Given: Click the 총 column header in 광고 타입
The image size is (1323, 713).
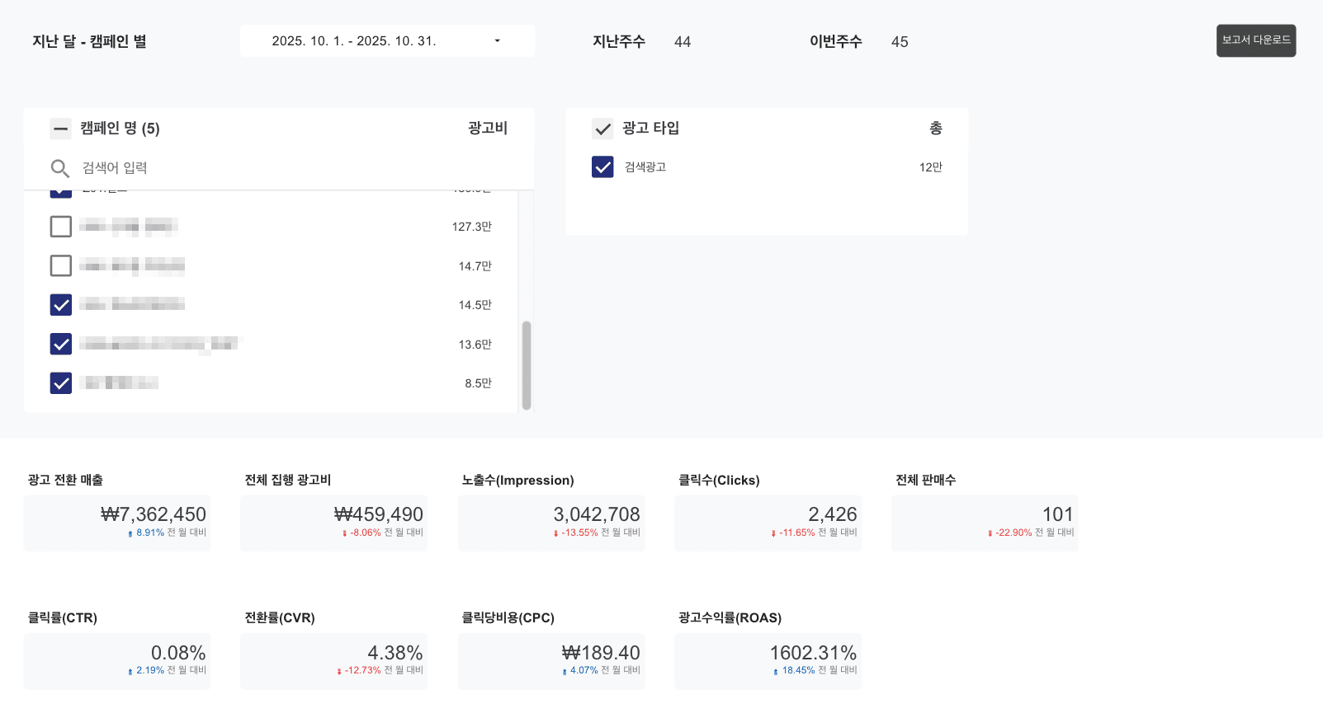Looking at the screenshot, I should 936,129.
